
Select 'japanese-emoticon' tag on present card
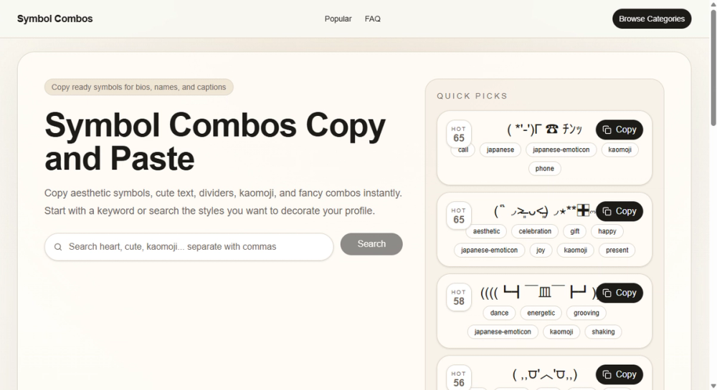click(489, 250)
